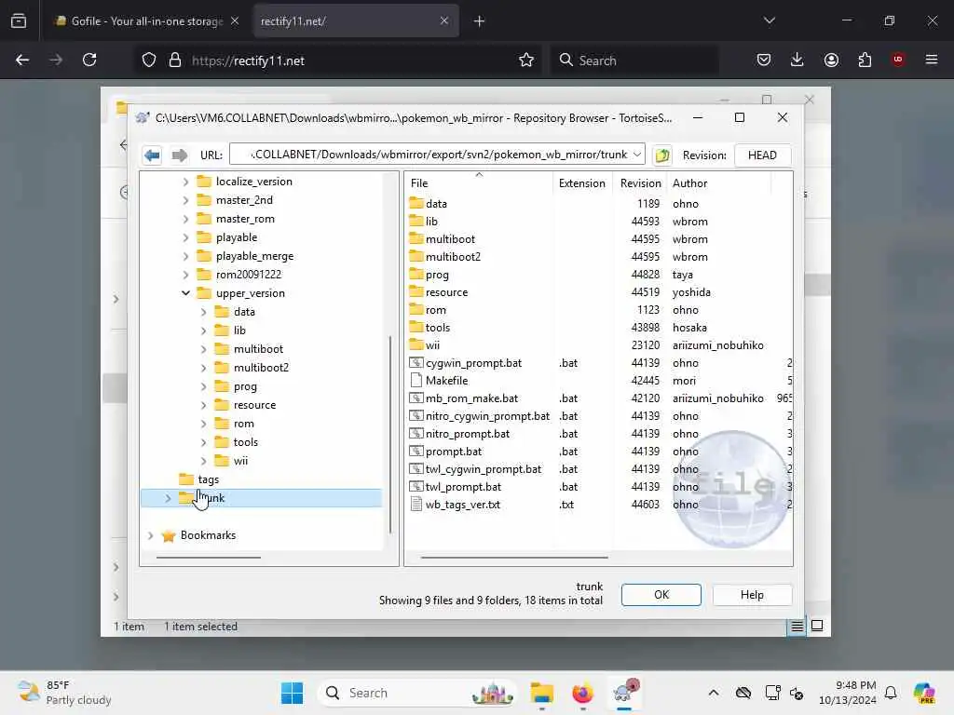The width and height of the screenshot is (954, 715).
Task: Select cygwin_prompt.bat file
Action: tap(473, 363)
